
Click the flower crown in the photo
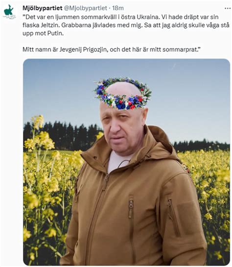point(123,93)
